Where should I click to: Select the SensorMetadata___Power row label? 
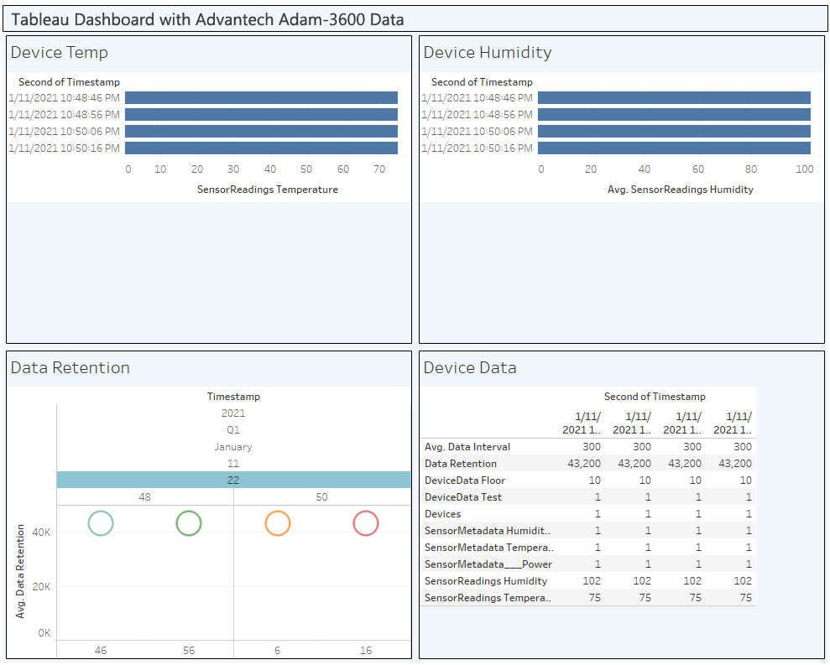click(x=488, y=564)
